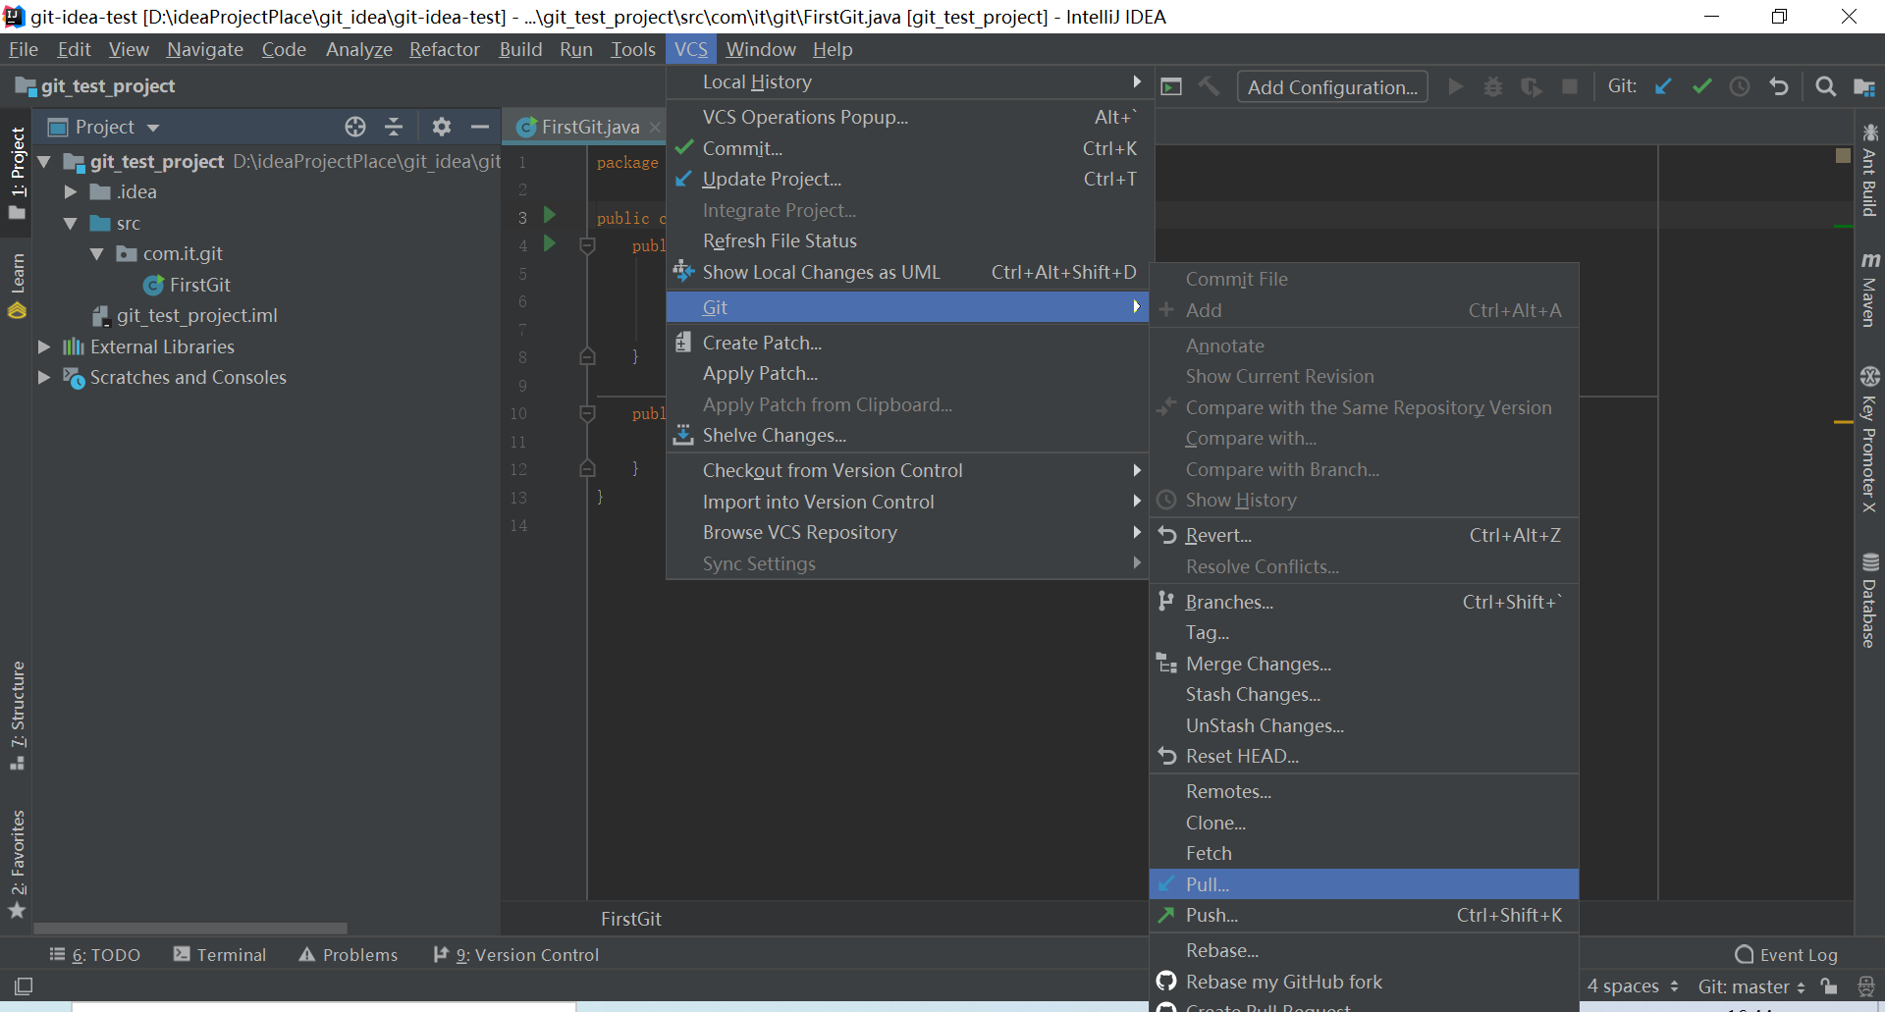Click the Git commit checkmark icon in toolbar

[1701, 86]
